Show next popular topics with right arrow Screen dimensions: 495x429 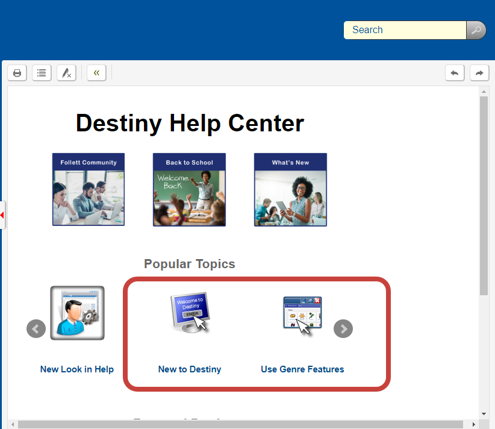pyautogui.click(x=343, y=328)
